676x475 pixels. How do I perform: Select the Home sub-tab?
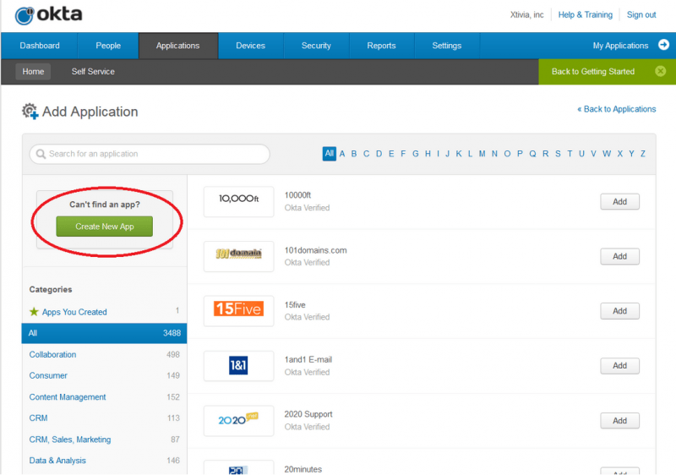[33, 72]
